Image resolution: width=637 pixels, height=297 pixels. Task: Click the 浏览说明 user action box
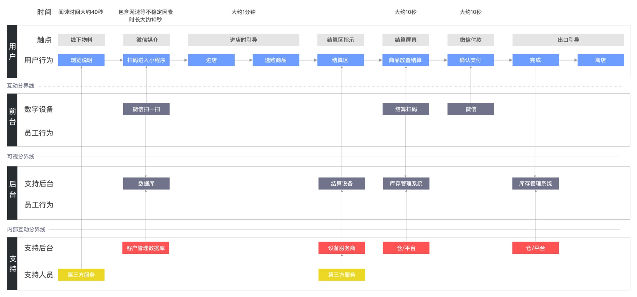point(81,60)
